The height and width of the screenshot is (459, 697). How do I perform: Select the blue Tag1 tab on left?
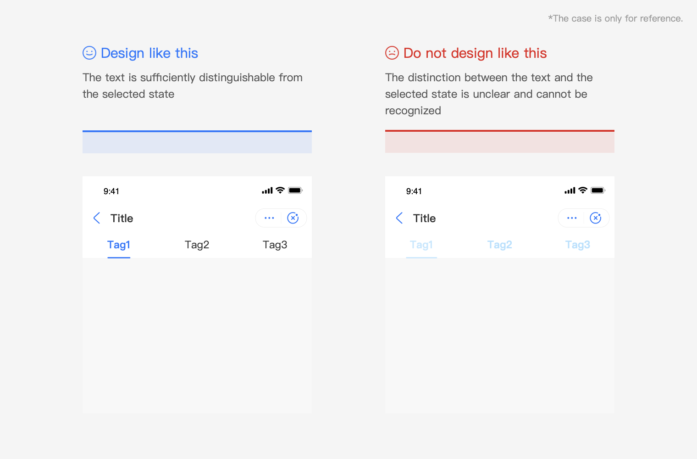[119, 245]
